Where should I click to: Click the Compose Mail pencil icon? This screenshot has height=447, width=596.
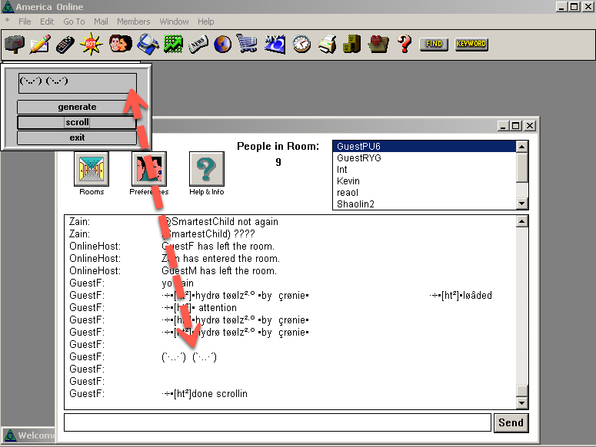40,44
